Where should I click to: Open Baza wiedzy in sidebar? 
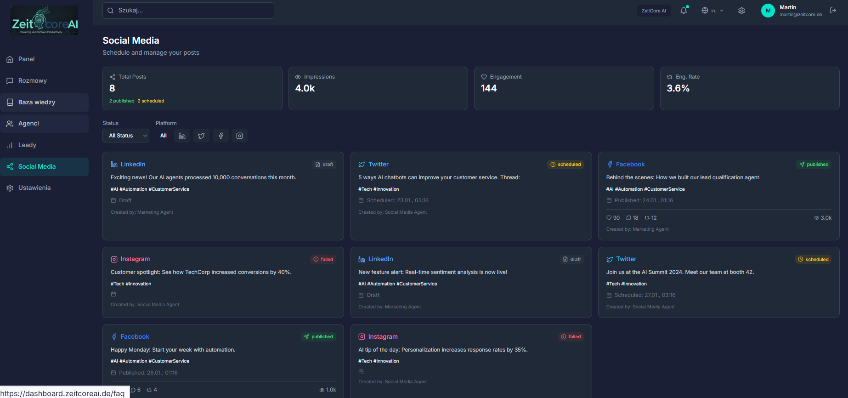pyautogui.click(x=37, y=102)
